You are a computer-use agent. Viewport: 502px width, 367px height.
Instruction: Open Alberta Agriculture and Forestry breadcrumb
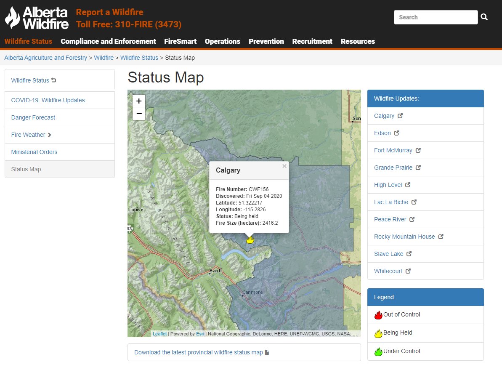[46, 58]
